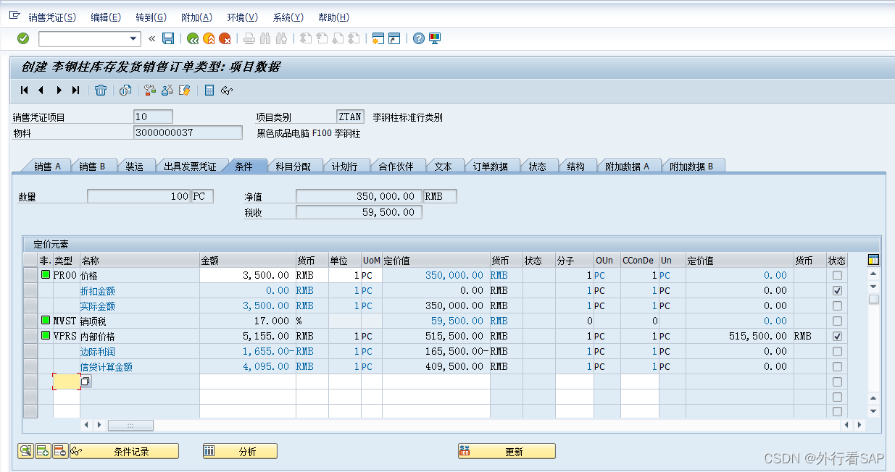
Task: Uncheck status checkbox in 折扣金额 row
Action: [x=838, y=291]
